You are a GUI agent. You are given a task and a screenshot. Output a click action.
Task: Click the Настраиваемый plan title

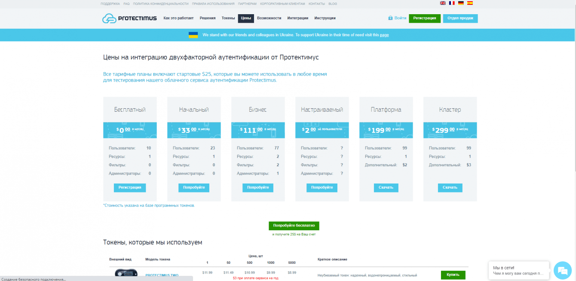pos(322,110)
